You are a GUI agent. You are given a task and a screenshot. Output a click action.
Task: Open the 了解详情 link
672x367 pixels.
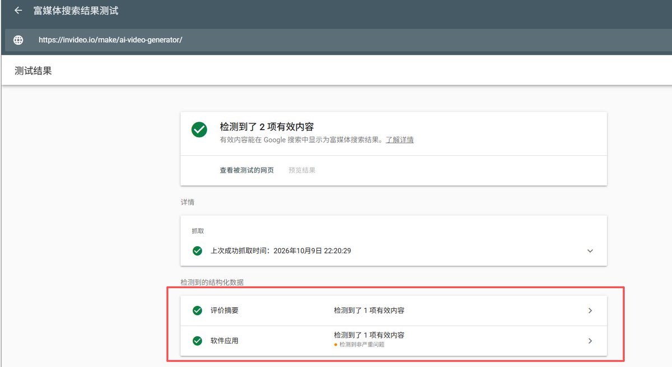tap(399, 140)
